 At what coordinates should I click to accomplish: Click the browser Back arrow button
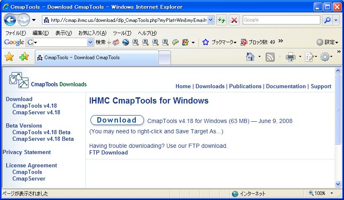point(10,20)
